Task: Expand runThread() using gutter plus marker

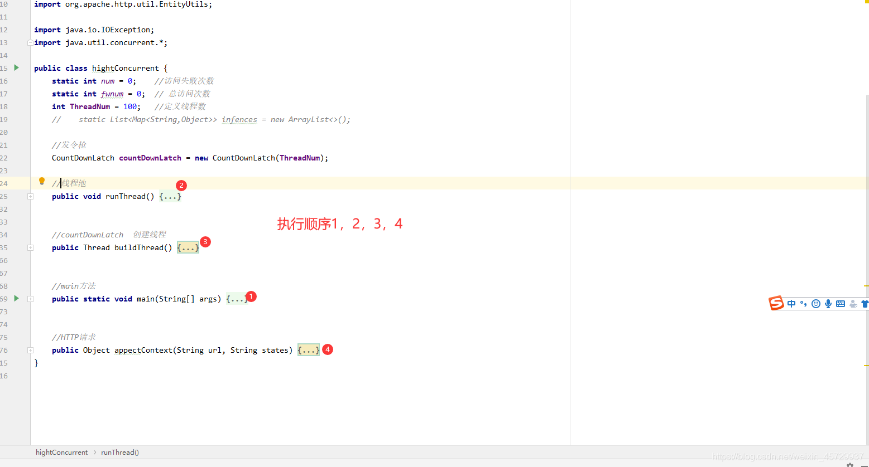Action: (30, 196)
